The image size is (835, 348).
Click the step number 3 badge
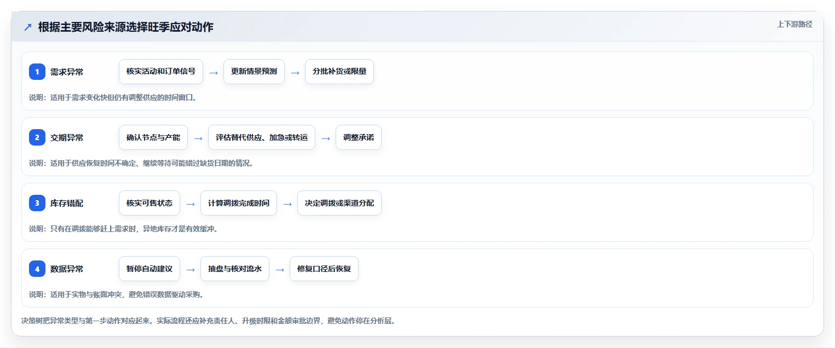click(37, 203)
